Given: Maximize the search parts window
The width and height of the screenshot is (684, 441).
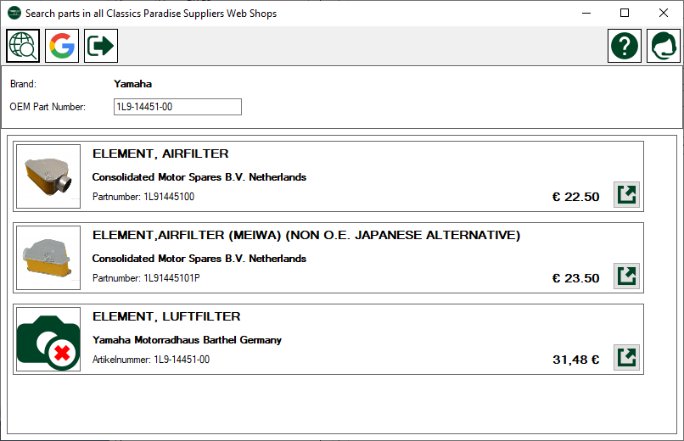Looking at the screenshot, I should pos(625,13).
